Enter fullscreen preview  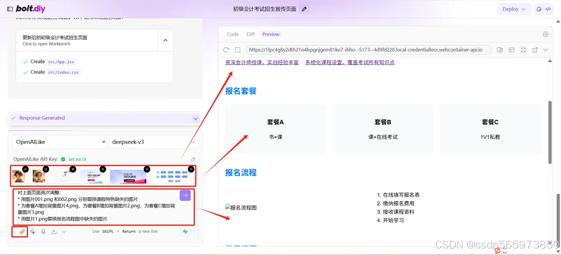(x=523, y=50)
